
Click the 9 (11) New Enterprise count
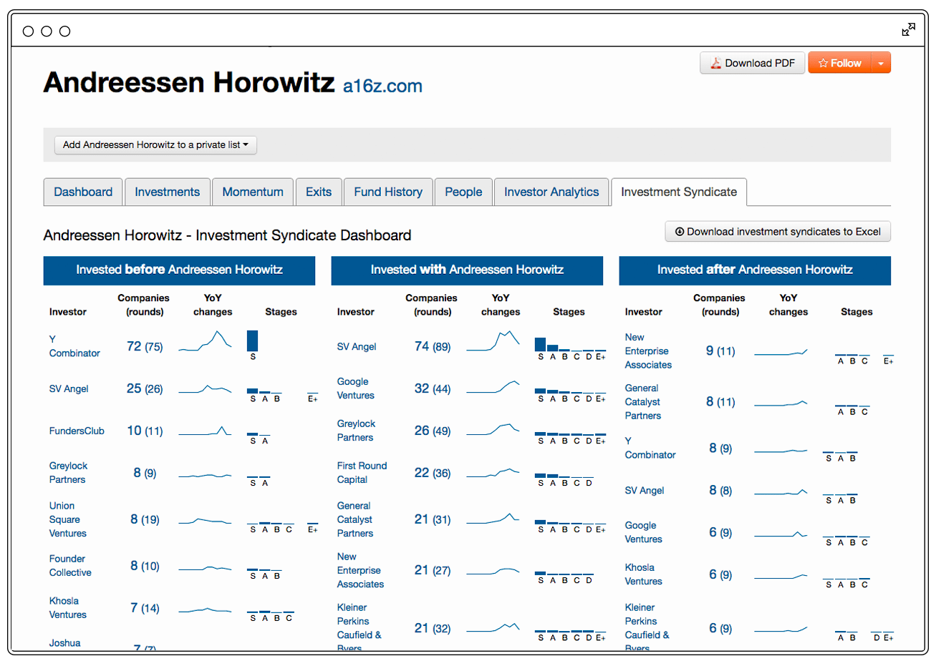click(x=720, y=351)
